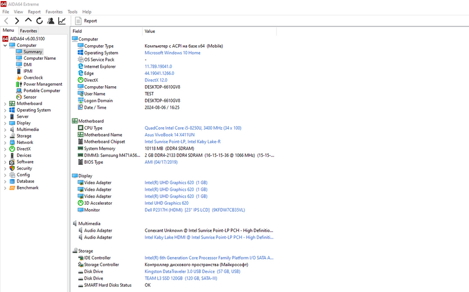Expand the Motherboard tree node
Screen dimensions: 469x292
click(5, 103)
